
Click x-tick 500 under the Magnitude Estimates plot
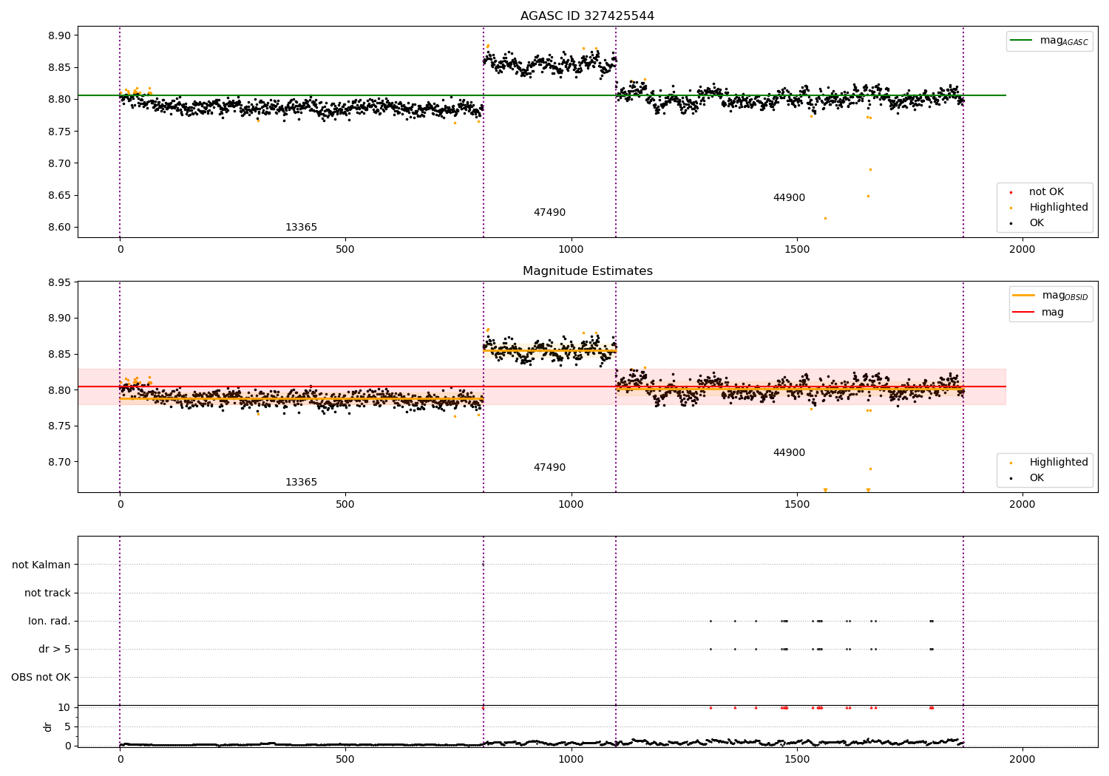click(x=345, y=505)
